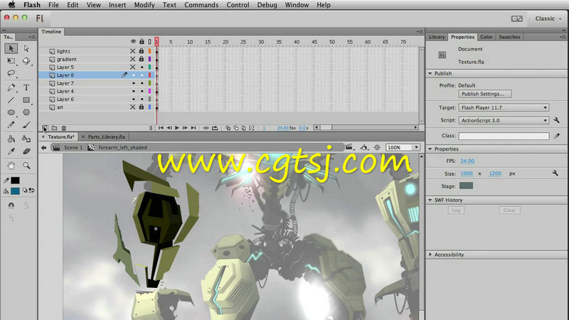Toggle visibility of Layer 5
569x320 pixels.
tap(133, 67)
